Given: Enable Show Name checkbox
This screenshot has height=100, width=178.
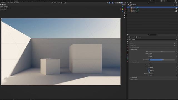Looking at the screenshot, I should (x=149, y=58).
